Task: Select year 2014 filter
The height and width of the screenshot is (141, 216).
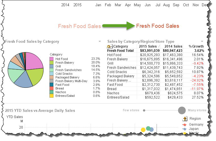Action: (x=65, y=5)
